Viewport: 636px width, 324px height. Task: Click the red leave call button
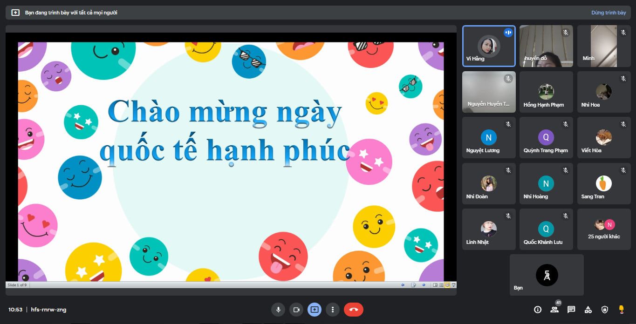click(354, 310)
